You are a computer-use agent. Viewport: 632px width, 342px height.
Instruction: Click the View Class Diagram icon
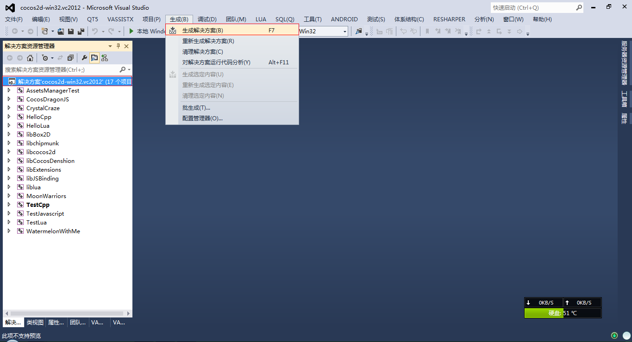(x=105, y=58)
